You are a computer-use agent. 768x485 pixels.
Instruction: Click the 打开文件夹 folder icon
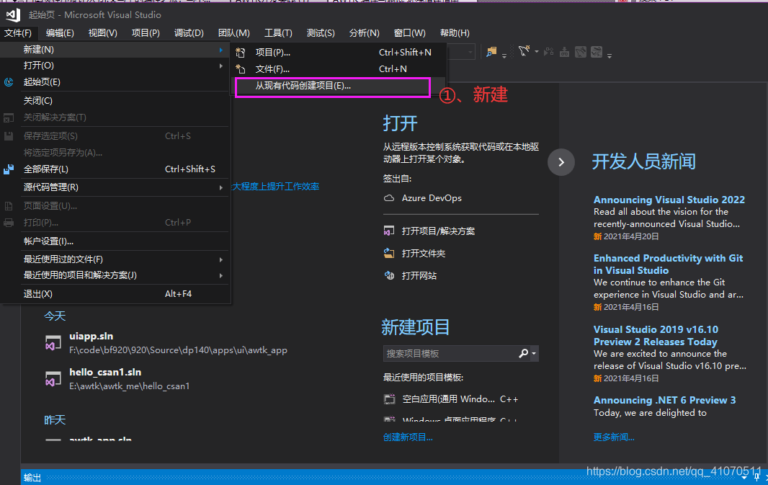[389, 253]
